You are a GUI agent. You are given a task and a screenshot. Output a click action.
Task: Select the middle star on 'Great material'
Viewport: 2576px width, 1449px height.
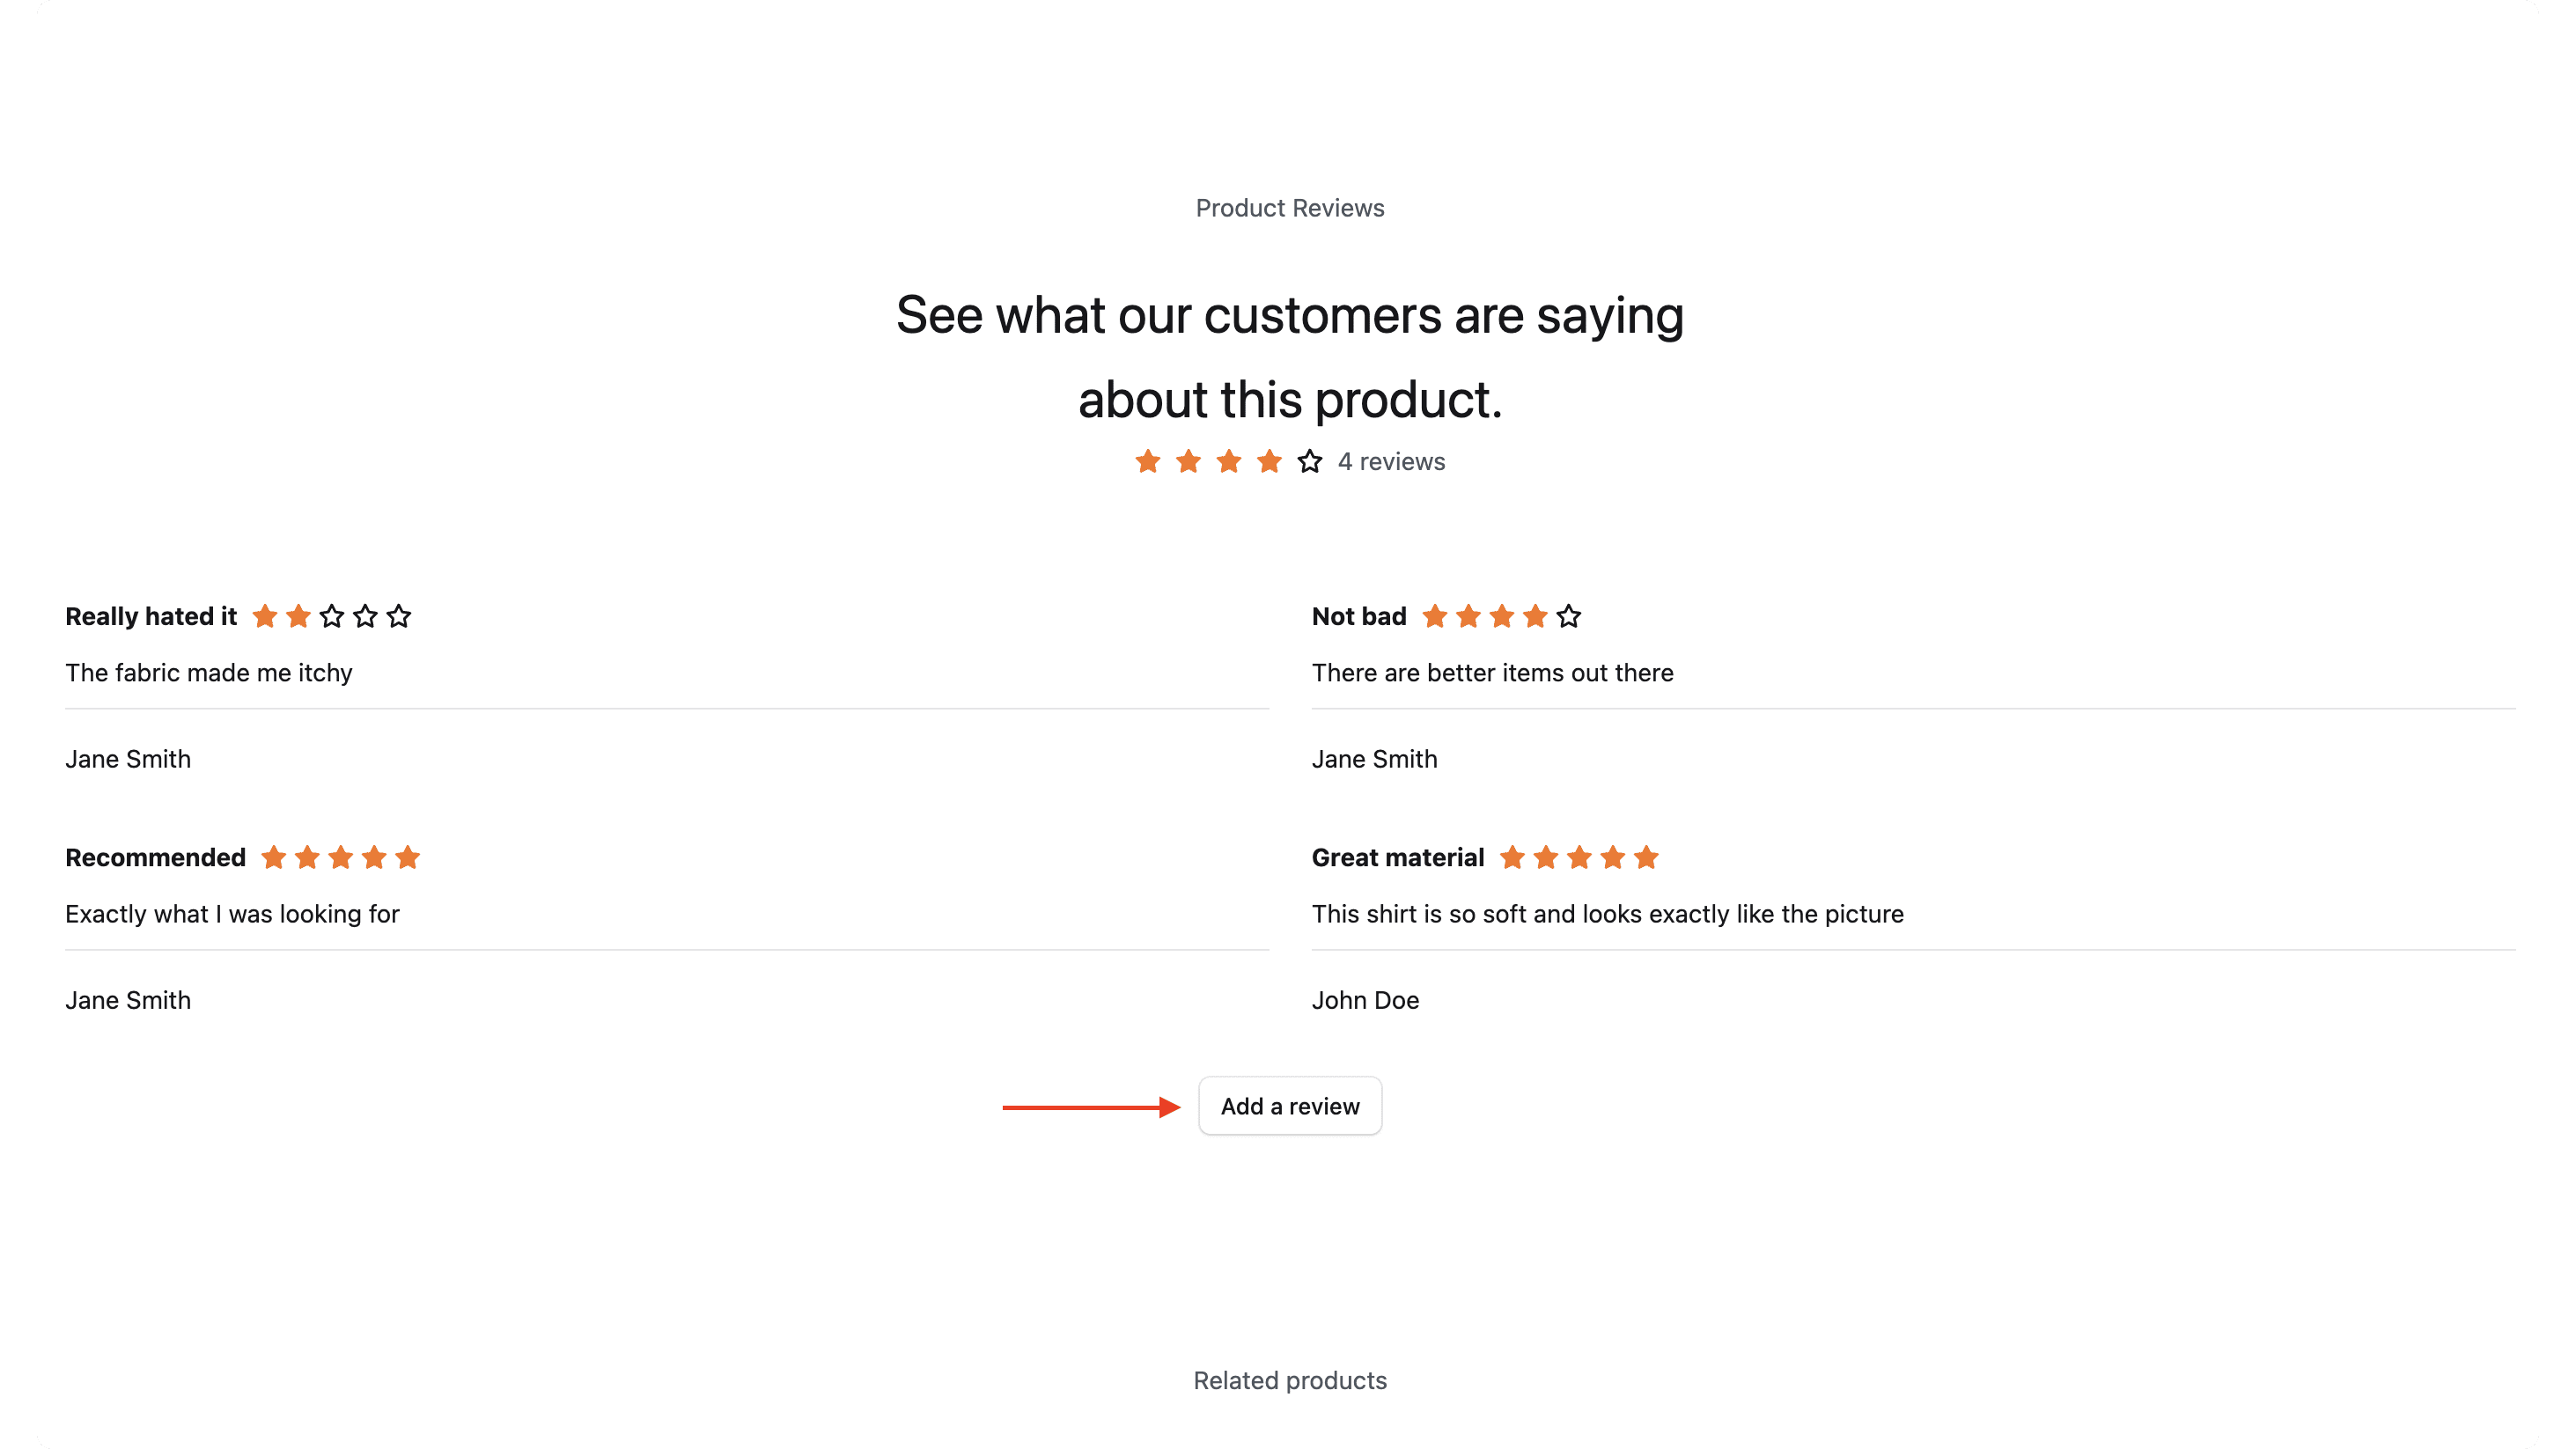[1579, 857]
